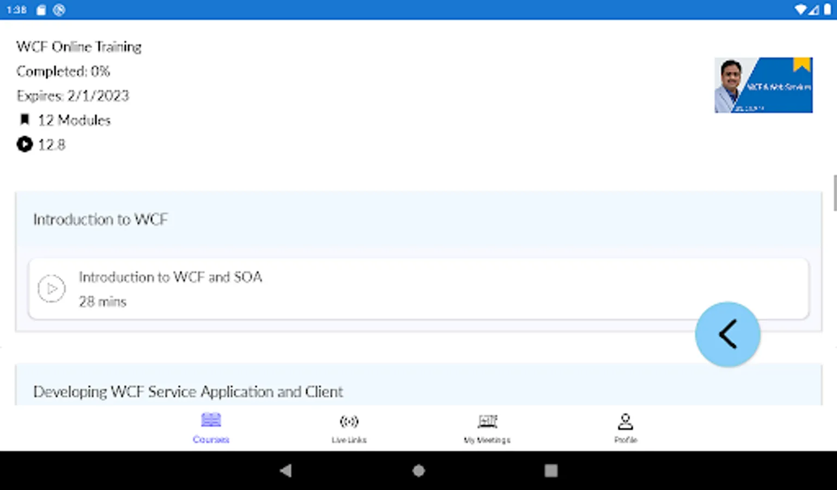
Task: Tap the Android back navigation button
Action: 286,470
